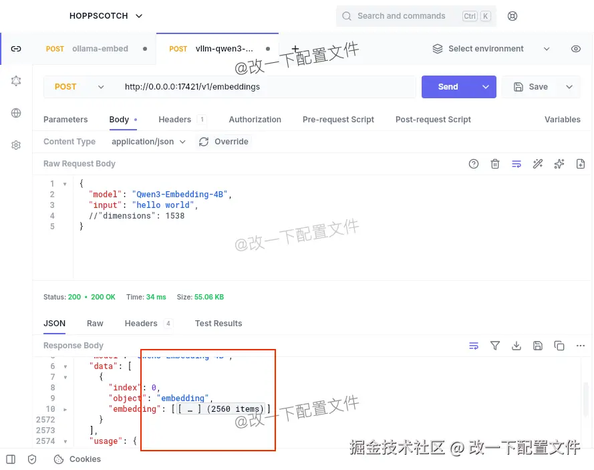Collapse request body line 1 fold arrow
The width and height of the screenshot is (594, 470).
point(65,185)
